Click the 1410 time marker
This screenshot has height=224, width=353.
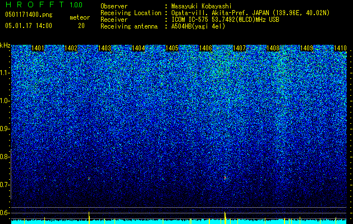click(340, 48)
